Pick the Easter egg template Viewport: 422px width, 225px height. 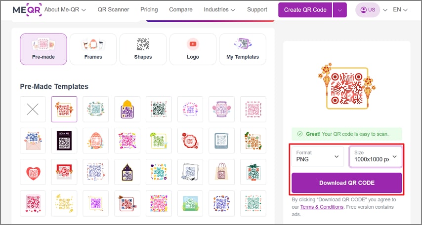[x=95, y=141]
